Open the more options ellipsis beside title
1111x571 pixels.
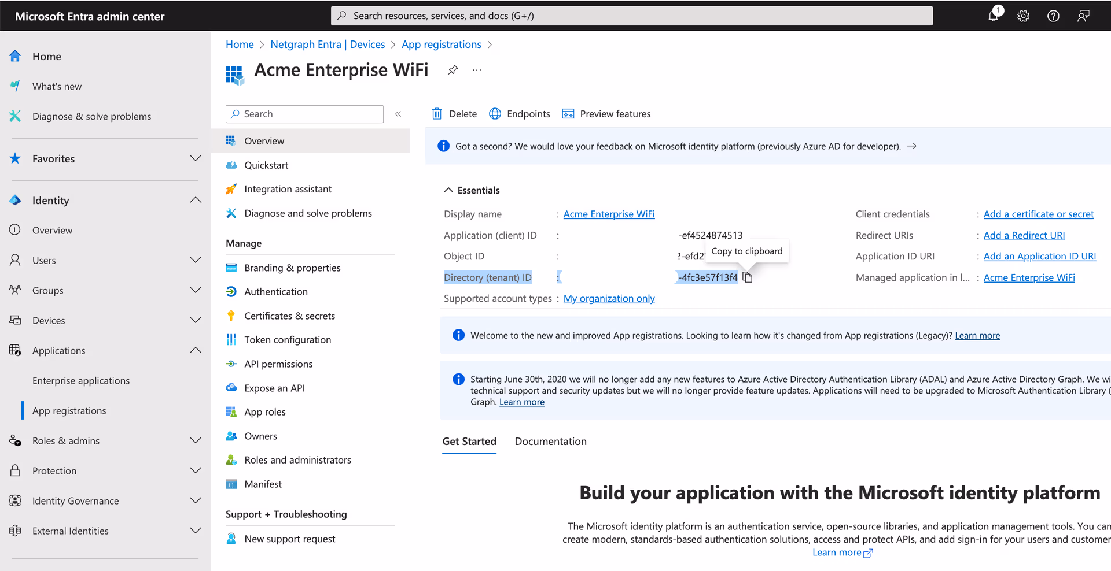(477, 70)
